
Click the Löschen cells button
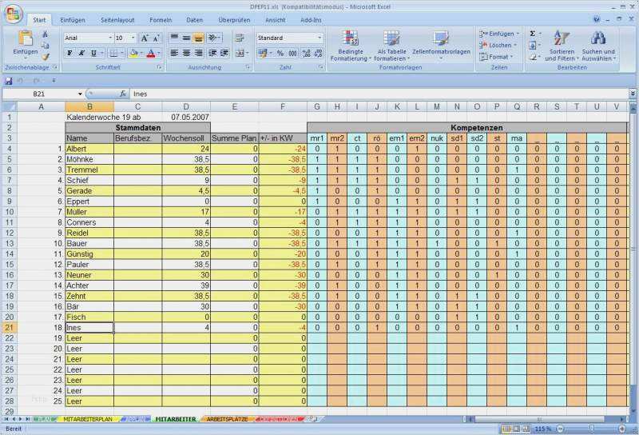(499, 46)
